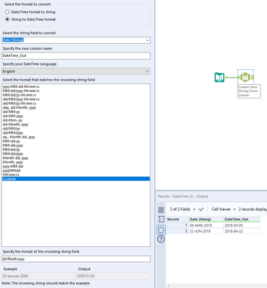The height and width of the screenshot is (288, 267).
Task: Select format dd Month, yyyy
Action: (x=76, y=125)
